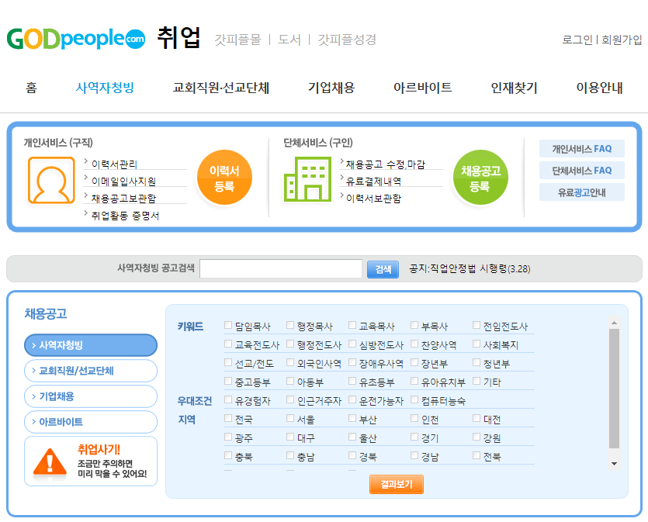648x522 pixels.
Task: Check the 대구 region checkbox
Action: click(290, 437)
